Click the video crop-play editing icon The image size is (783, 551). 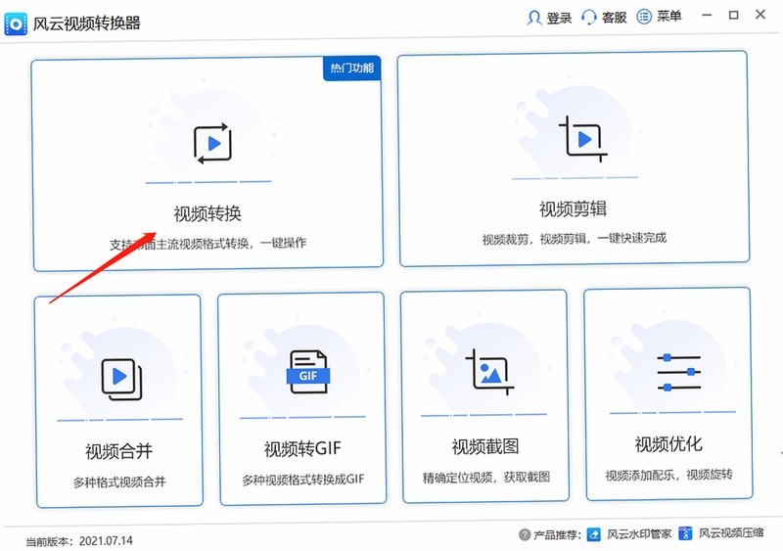click(x=582, y=139)
